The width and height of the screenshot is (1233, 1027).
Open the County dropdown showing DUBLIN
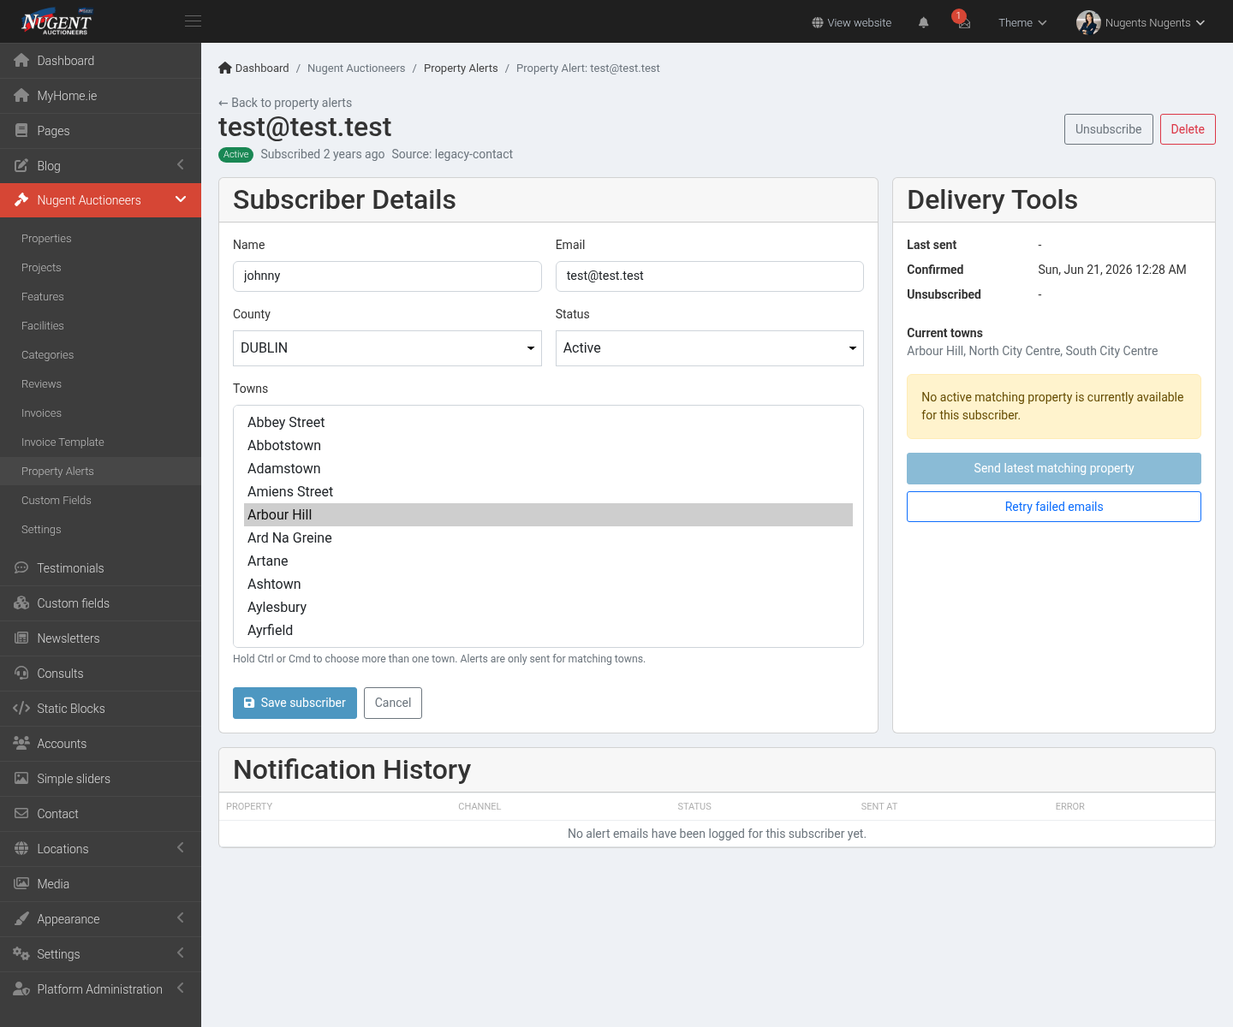(387, 348)
